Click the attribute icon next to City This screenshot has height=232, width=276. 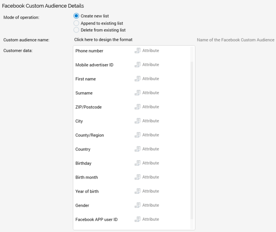[137, 121]
